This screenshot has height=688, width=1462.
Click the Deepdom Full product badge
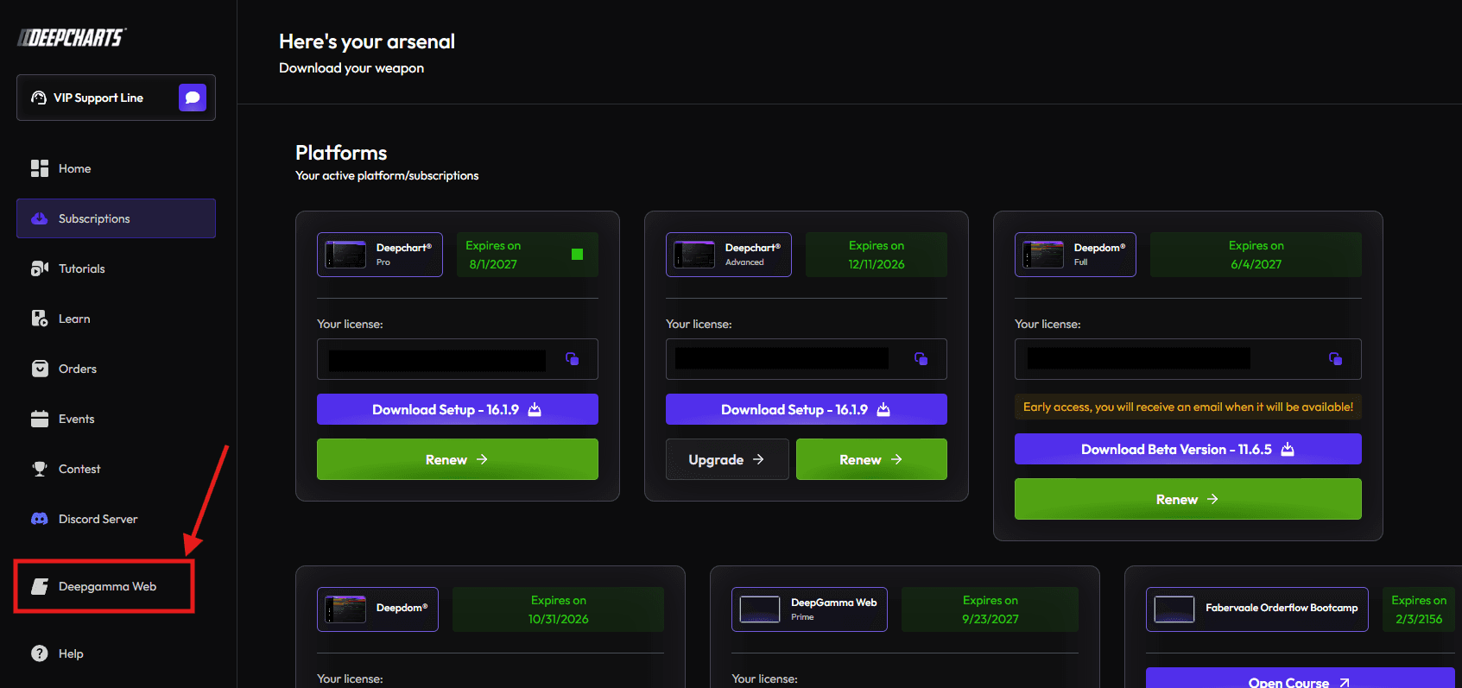pyautogui.click(x=1075, y=255)
